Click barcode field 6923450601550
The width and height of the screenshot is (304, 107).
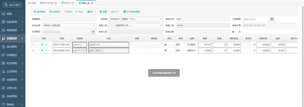click(62, 51)
